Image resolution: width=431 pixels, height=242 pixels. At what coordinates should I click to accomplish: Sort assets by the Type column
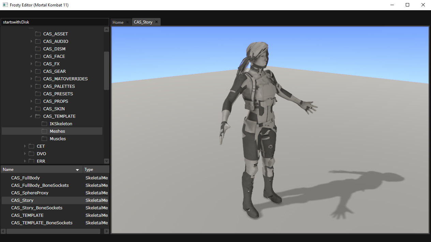coord(96,170)
